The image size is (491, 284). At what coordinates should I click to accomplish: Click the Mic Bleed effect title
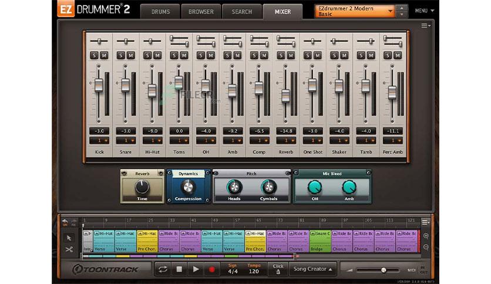332,174
